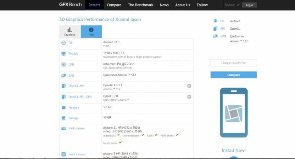Click the sidebar Android value
The width and height of the screenshot is (295, 159).
coord(235,21)
